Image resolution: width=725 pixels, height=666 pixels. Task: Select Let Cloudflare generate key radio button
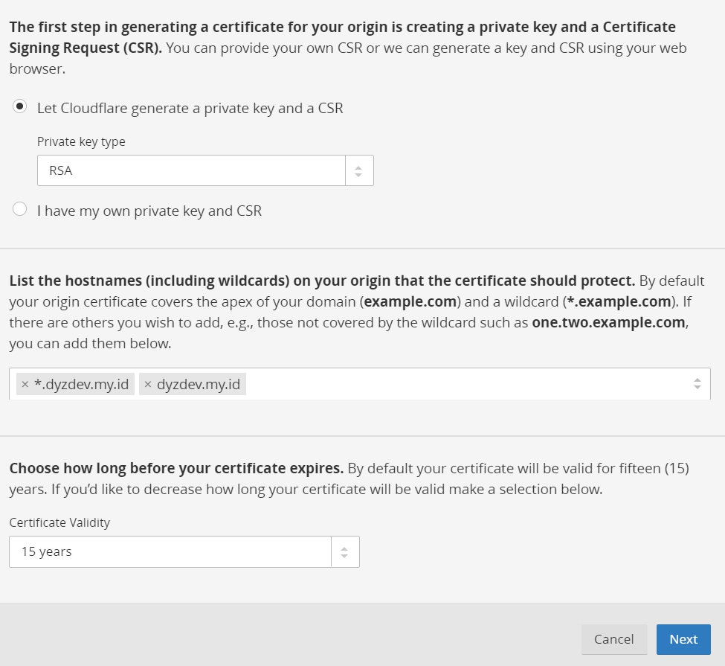click(x=19, y=107)
